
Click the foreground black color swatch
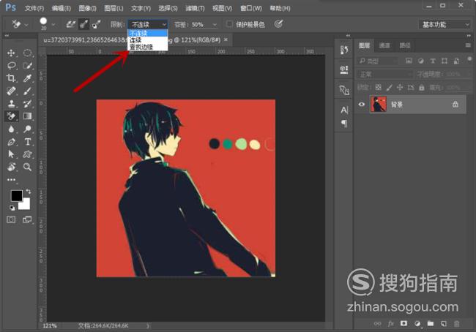[15, 195]
